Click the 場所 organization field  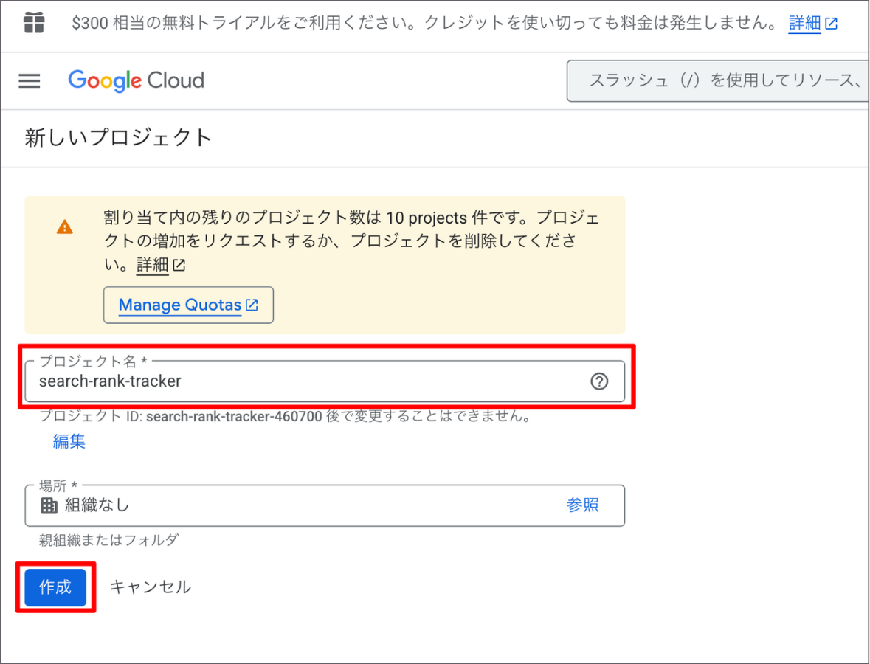pos(325,505)
